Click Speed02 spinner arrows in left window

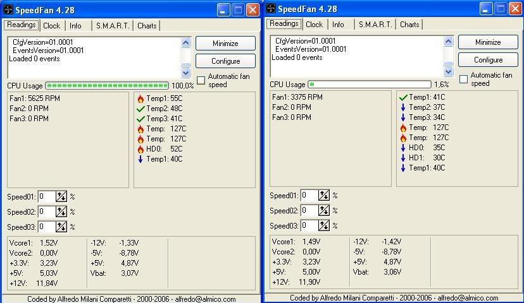click(61, 211)
